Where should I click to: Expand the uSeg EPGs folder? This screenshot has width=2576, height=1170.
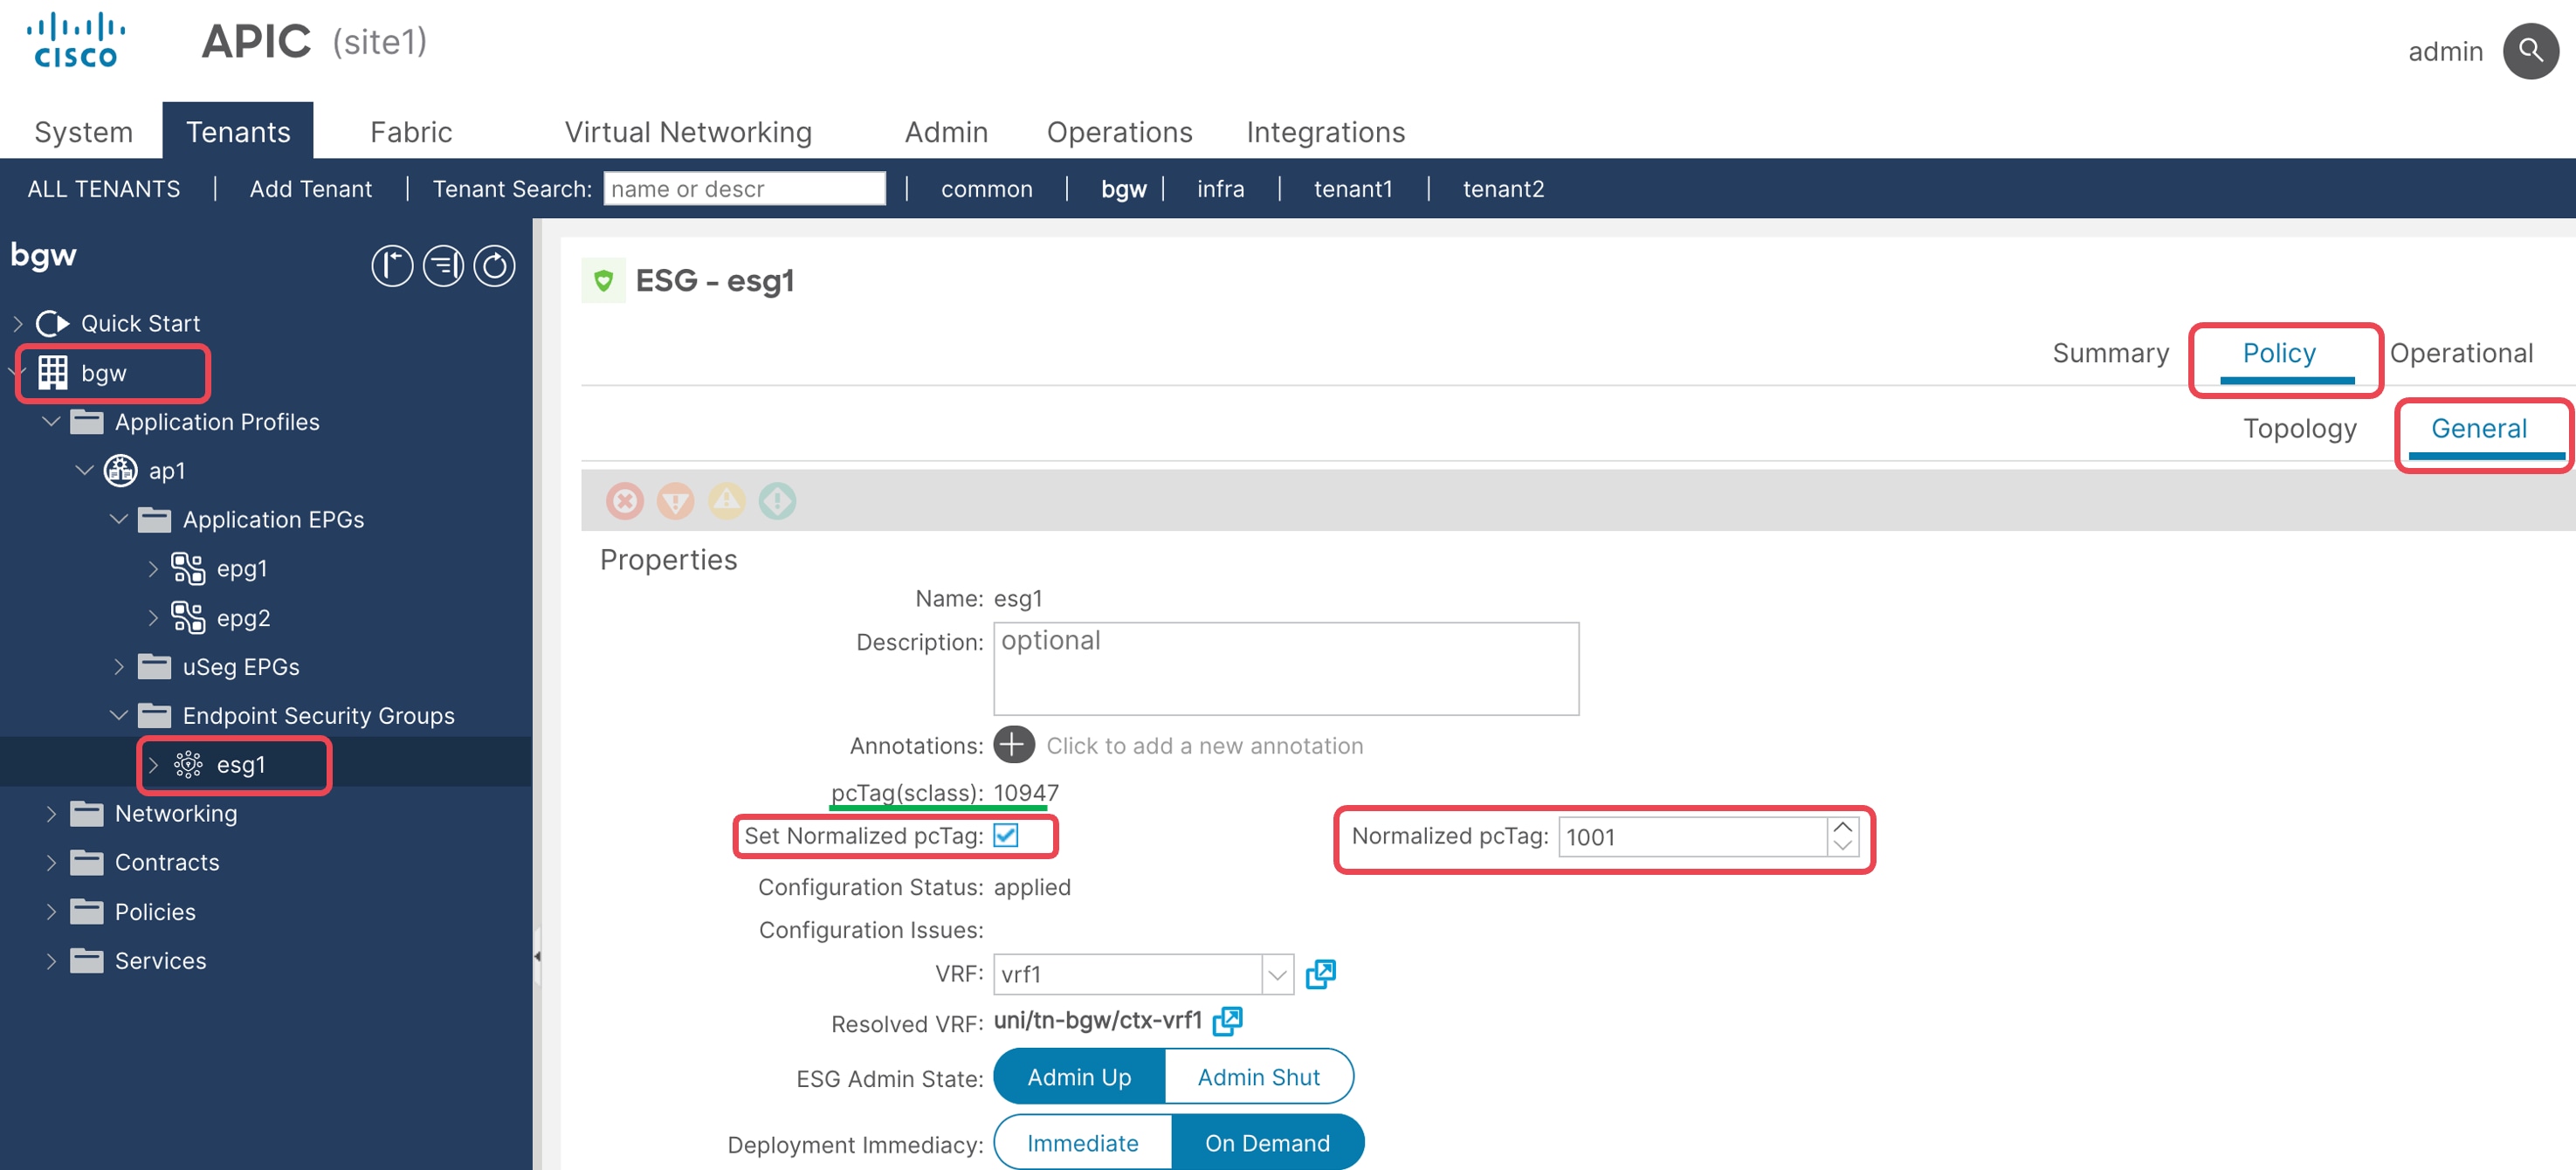119,667
